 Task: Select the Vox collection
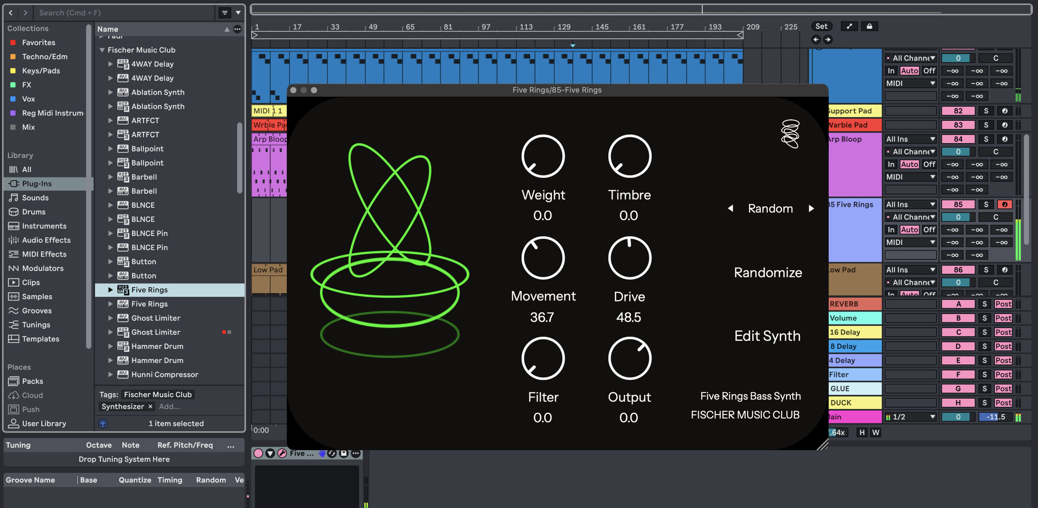tap(28, 99)
